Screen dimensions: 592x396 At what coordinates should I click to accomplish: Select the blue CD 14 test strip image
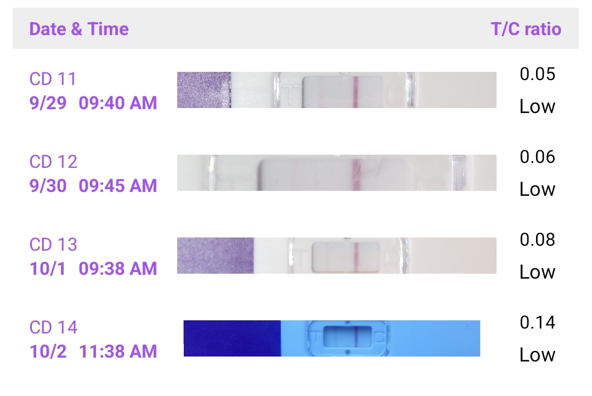coord(331,338)
